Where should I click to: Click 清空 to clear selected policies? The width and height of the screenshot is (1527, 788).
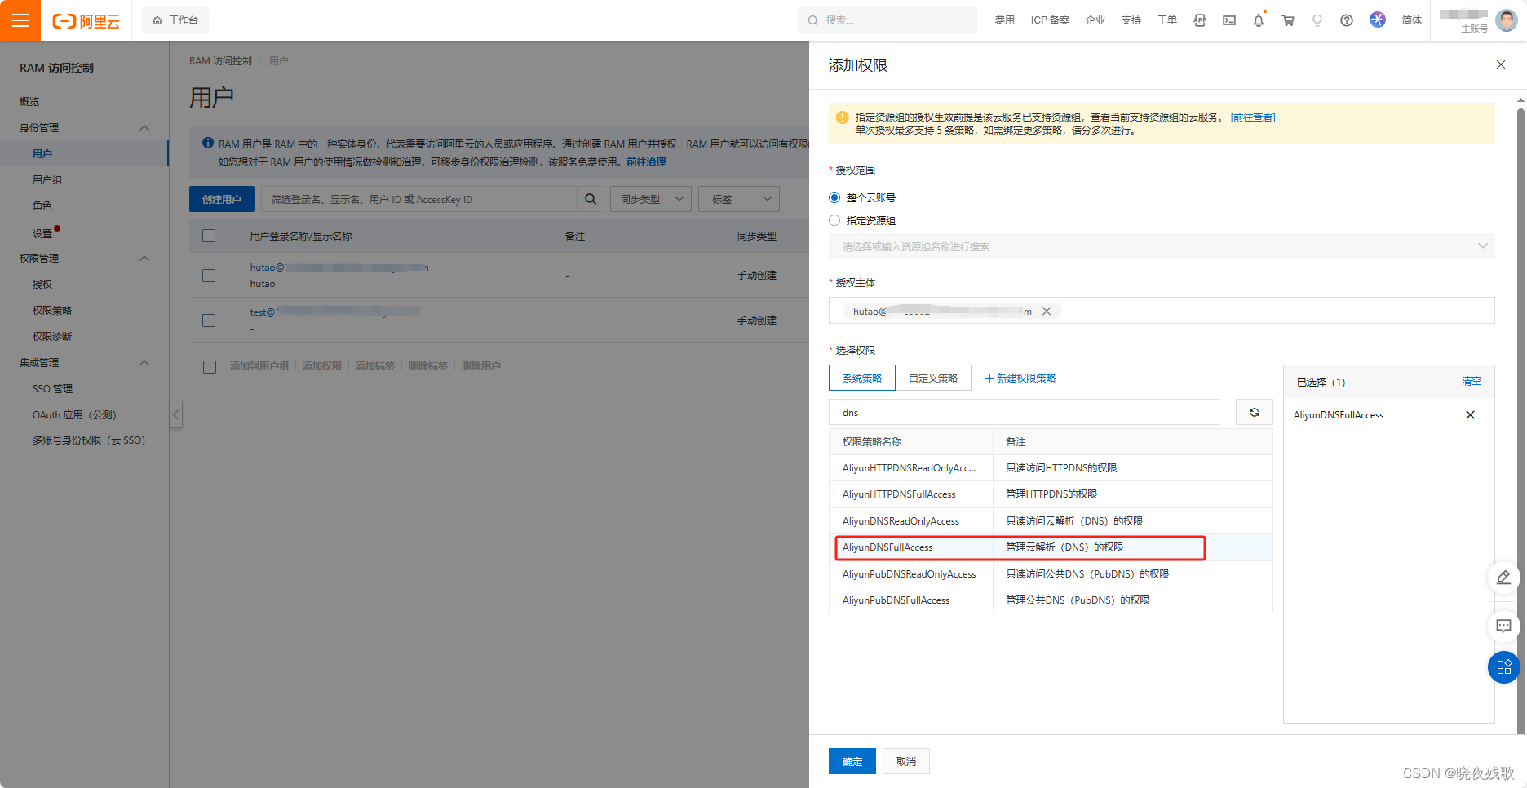coord(1472,381)
